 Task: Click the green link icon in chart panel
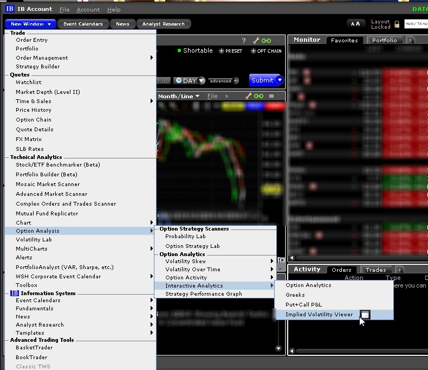point(258,96)
